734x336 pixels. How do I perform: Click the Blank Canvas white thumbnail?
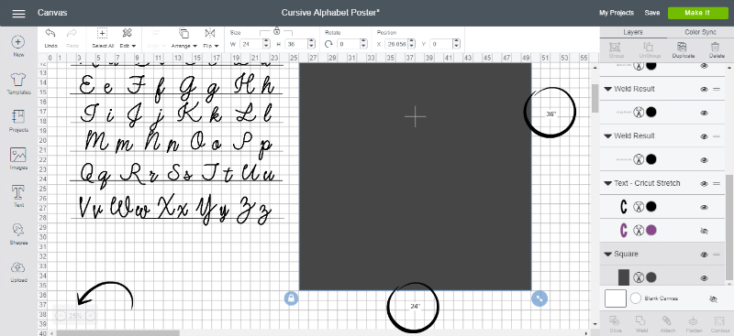(x=616, y=298)
